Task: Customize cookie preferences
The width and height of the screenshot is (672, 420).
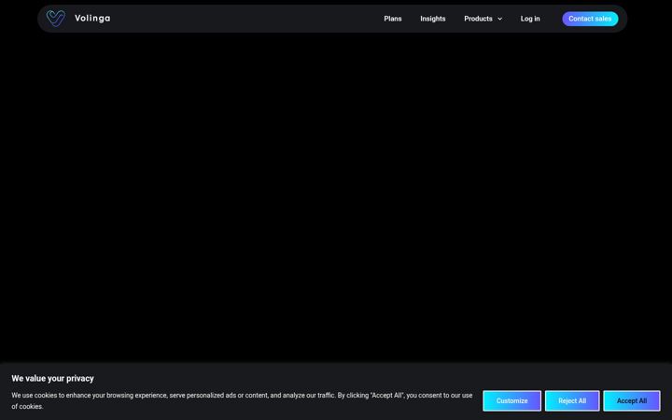Action: tap(511, 400)
